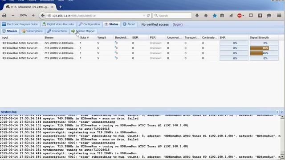
Task: Click the square window toolbar icon
Action: click(x=251, y=16)
